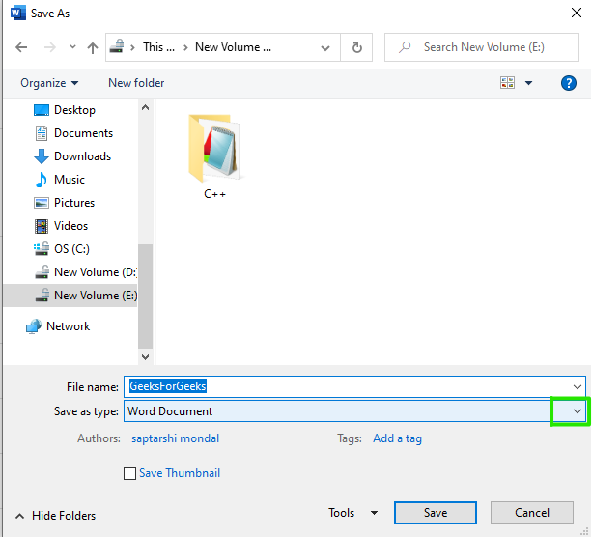
Task: Click the Downloads blue arrow icon
Action: 42,156
